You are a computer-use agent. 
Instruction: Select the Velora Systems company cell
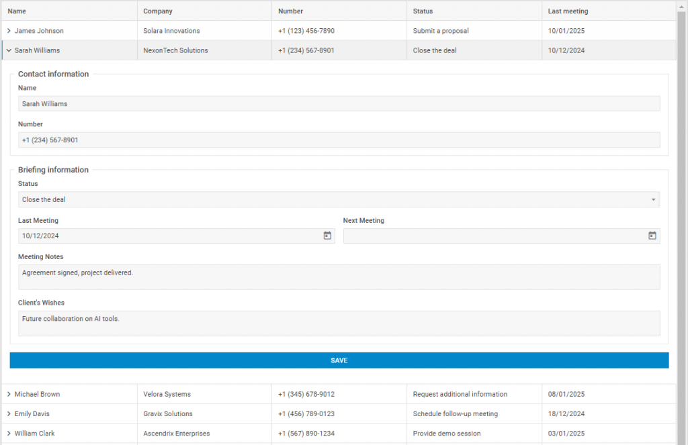167,395
